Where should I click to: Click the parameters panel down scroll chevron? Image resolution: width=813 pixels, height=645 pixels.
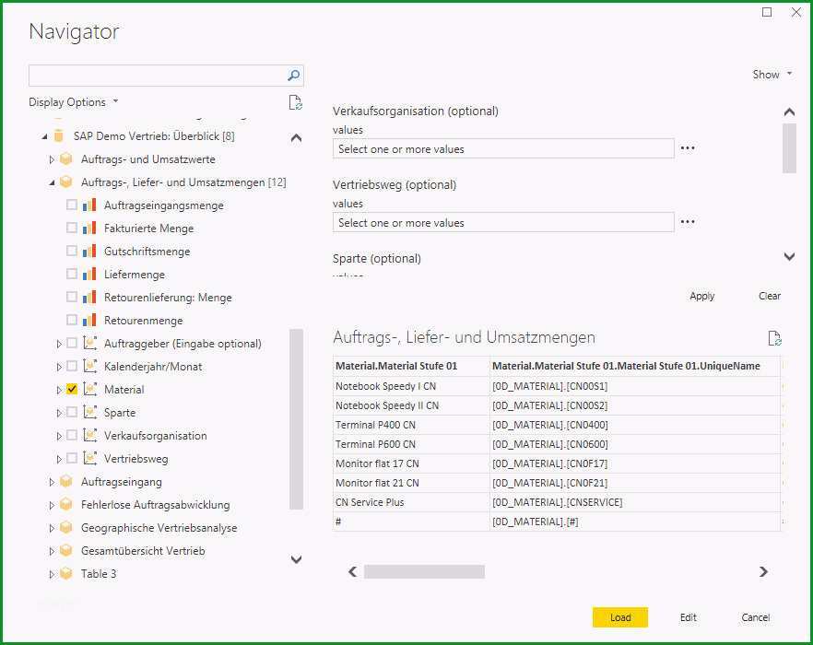point(789,256)
